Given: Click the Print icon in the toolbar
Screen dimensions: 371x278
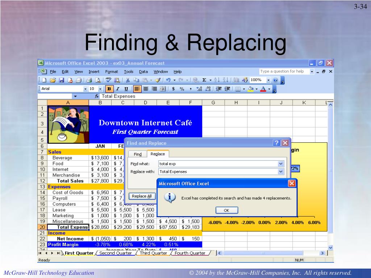Looking at the screenshot, I should tap(89, 80).
